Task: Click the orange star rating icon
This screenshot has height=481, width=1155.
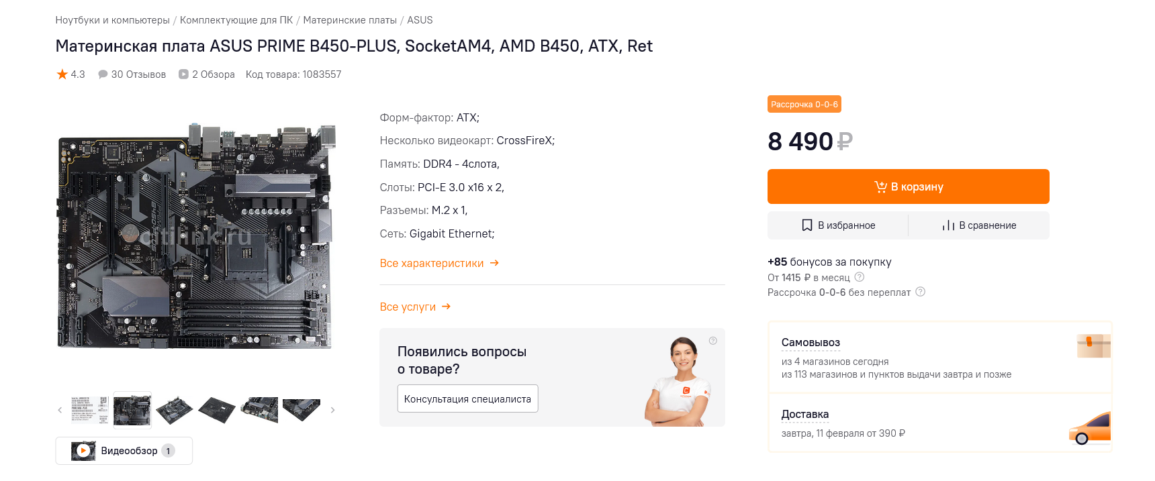Action: (x=62, y=74)
